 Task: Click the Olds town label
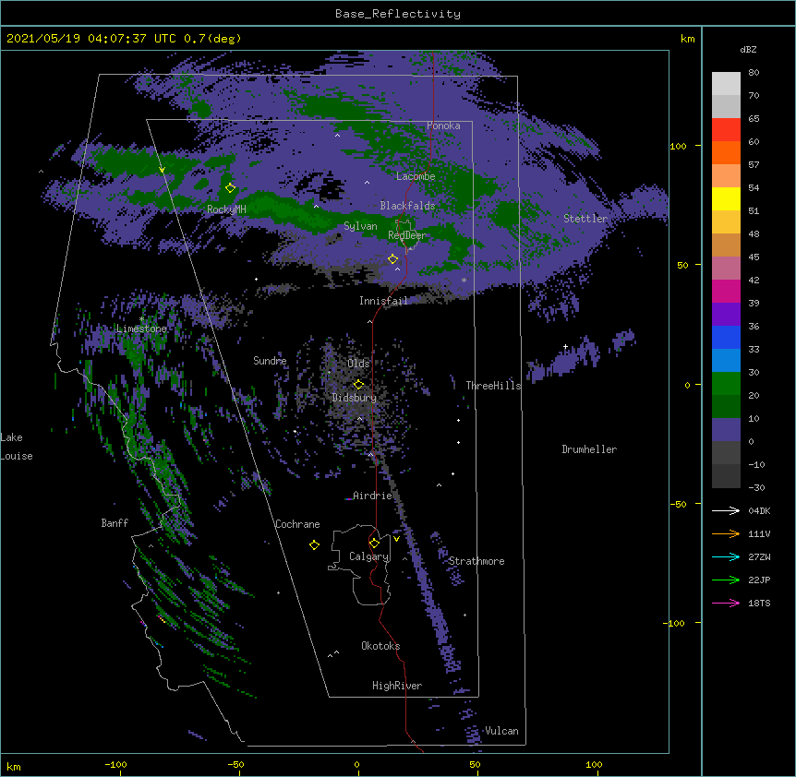[x=358, y=364]
